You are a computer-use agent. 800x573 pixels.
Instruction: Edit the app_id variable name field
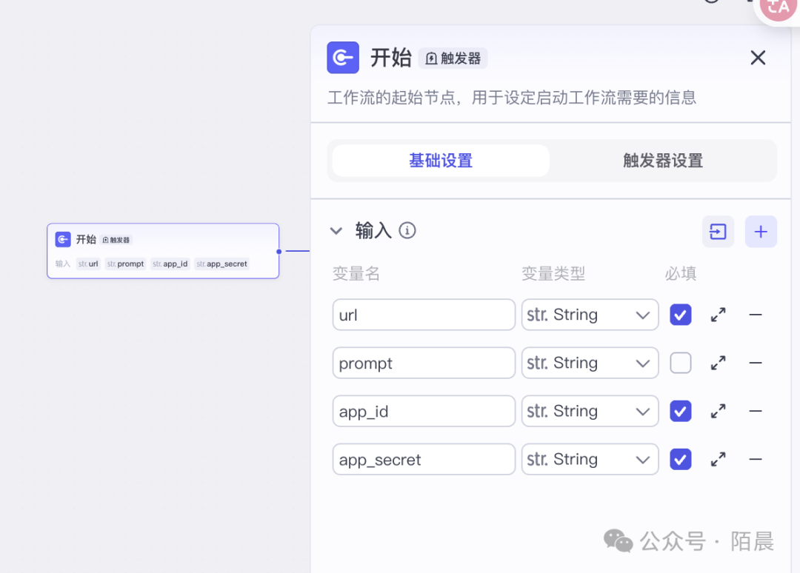(424, 411)
